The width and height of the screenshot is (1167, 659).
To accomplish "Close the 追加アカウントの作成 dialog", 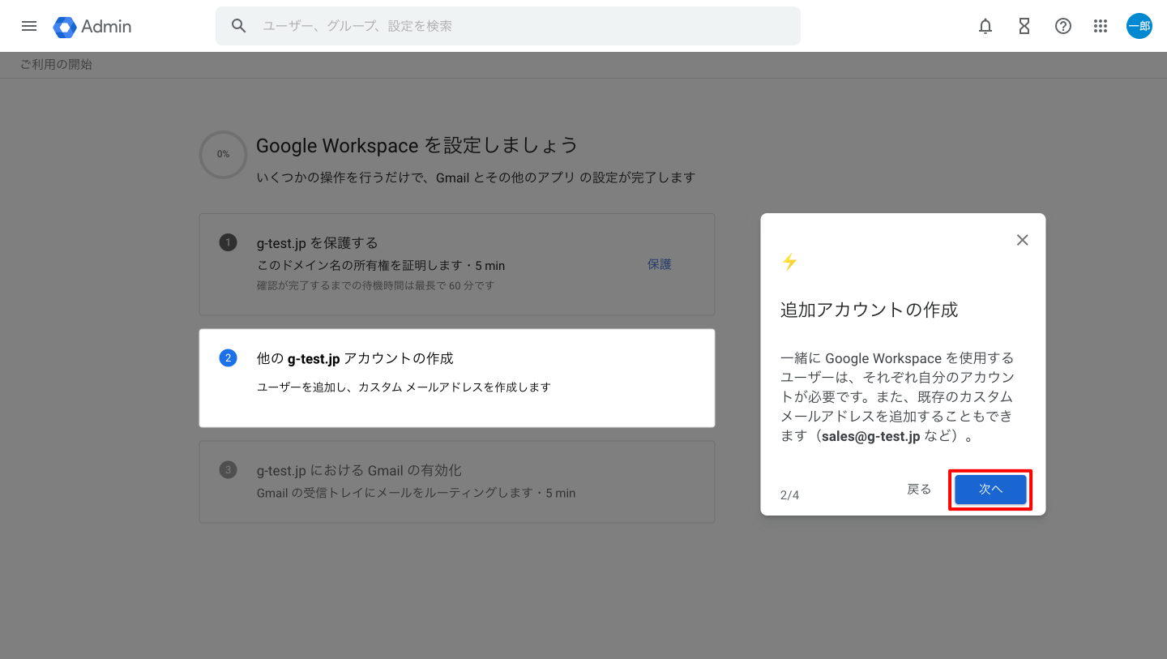I will coord(1023,240).
